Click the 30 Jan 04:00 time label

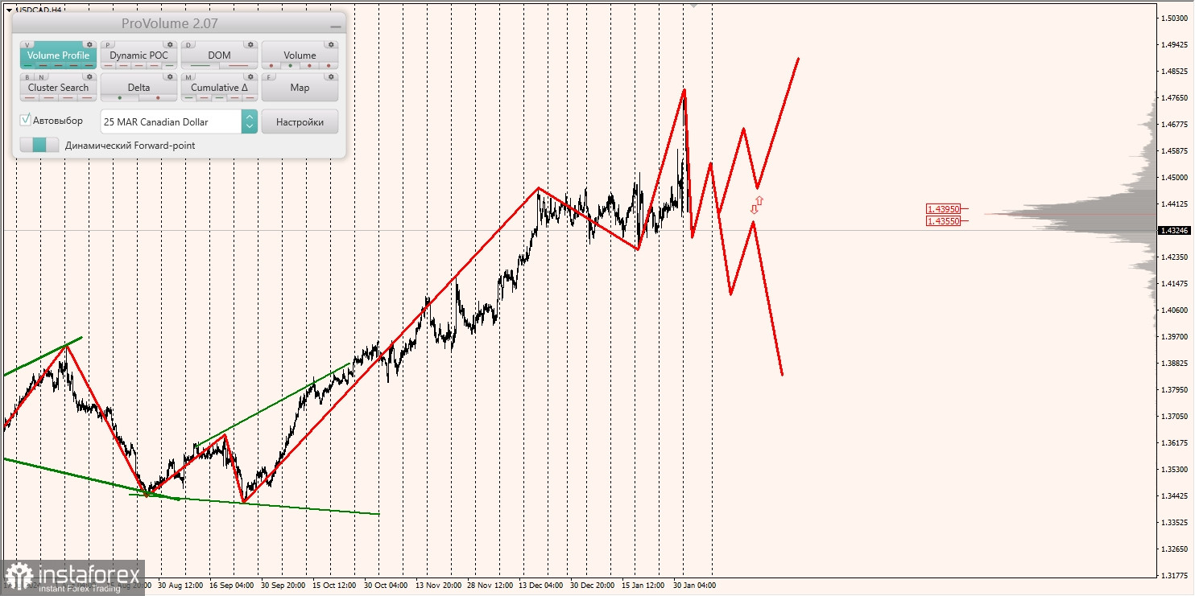point(694,586)
